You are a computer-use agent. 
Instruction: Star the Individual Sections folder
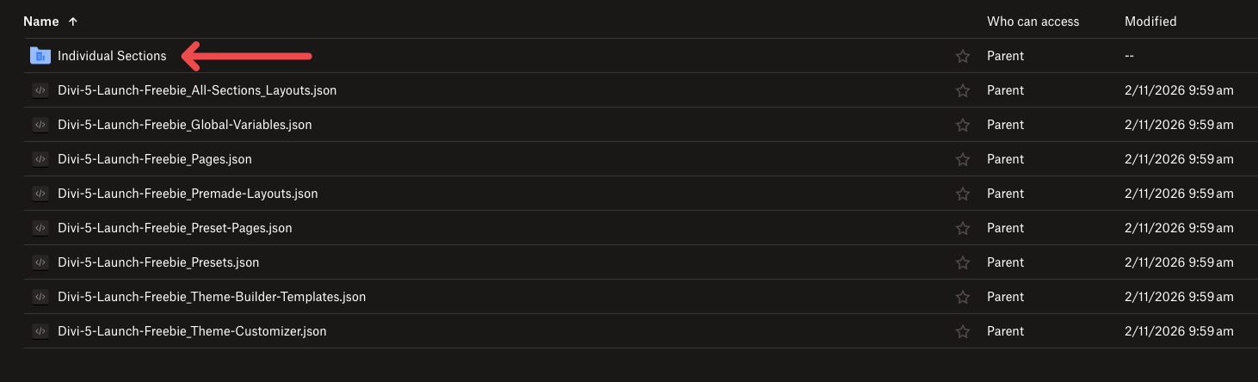click(x=963, y=56)
